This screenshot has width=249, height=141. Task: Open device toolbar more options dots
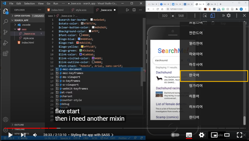195,16
